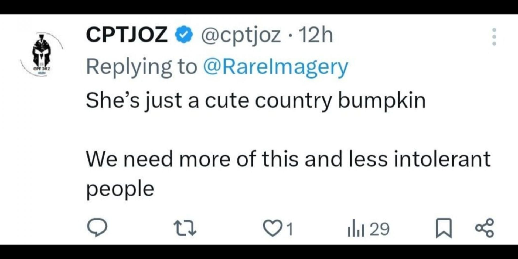Click the helmet logo inside the avatar
Screen dimensions: 518x259
pos(41,51)
